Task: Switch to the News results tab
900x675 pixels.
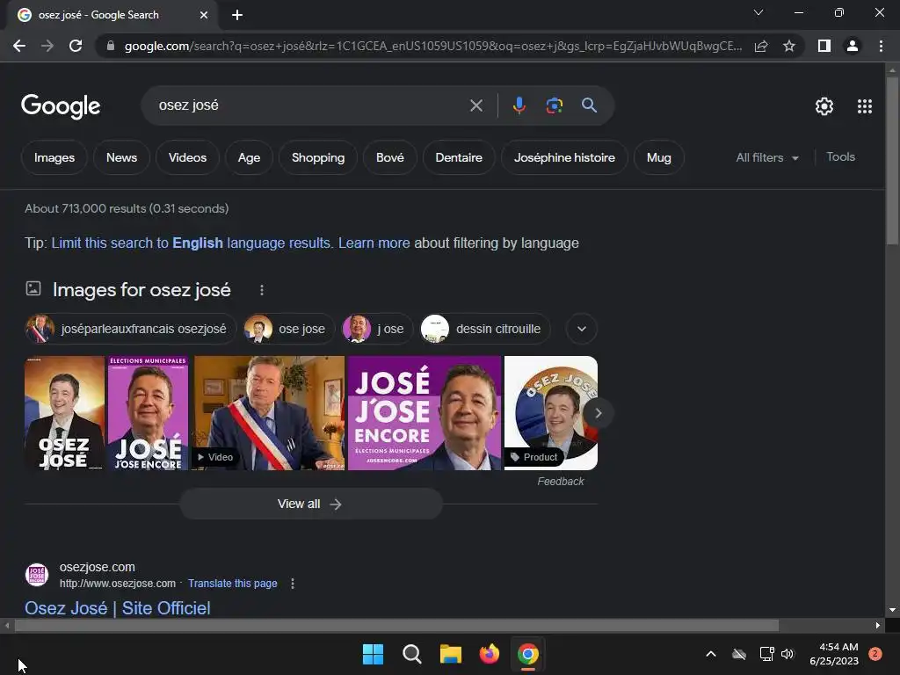Action: coord(121,157)
